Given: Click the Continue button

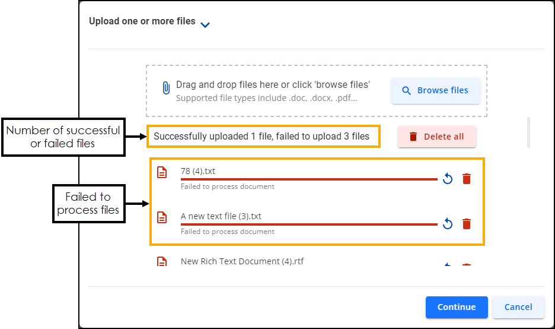Looking at the screenshot, I should [457, 307].
